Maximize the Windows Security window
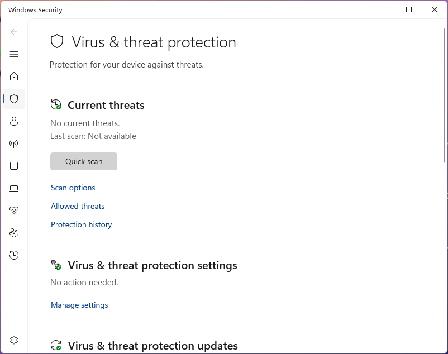 coord(409,9)
